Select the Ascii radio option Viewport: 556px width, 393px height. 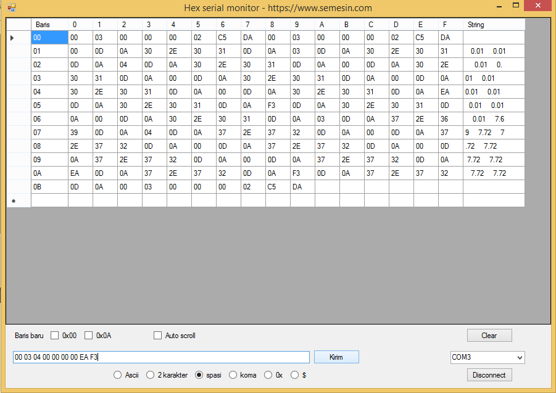click(117, 375)
